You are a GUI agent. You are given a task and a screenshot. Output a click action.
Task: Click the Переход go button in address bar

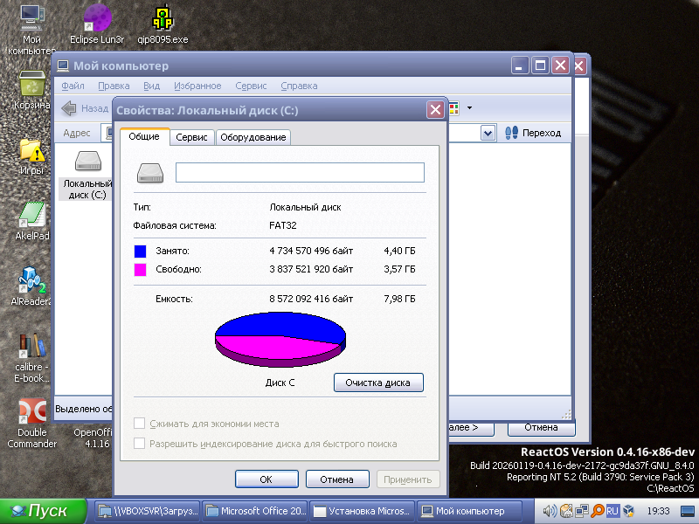click(x=533, y=133)
